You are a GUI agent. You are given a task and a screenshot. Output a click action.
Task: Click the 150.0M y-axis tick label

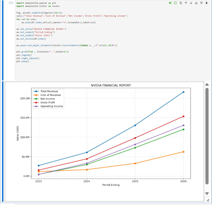25,118
